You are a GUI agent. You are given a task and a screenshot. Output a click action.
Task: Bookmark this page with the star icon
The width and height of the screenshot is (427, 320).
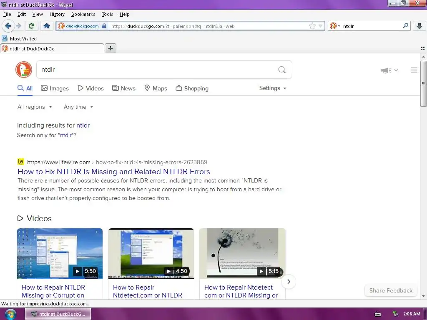[x=312, y=26]
